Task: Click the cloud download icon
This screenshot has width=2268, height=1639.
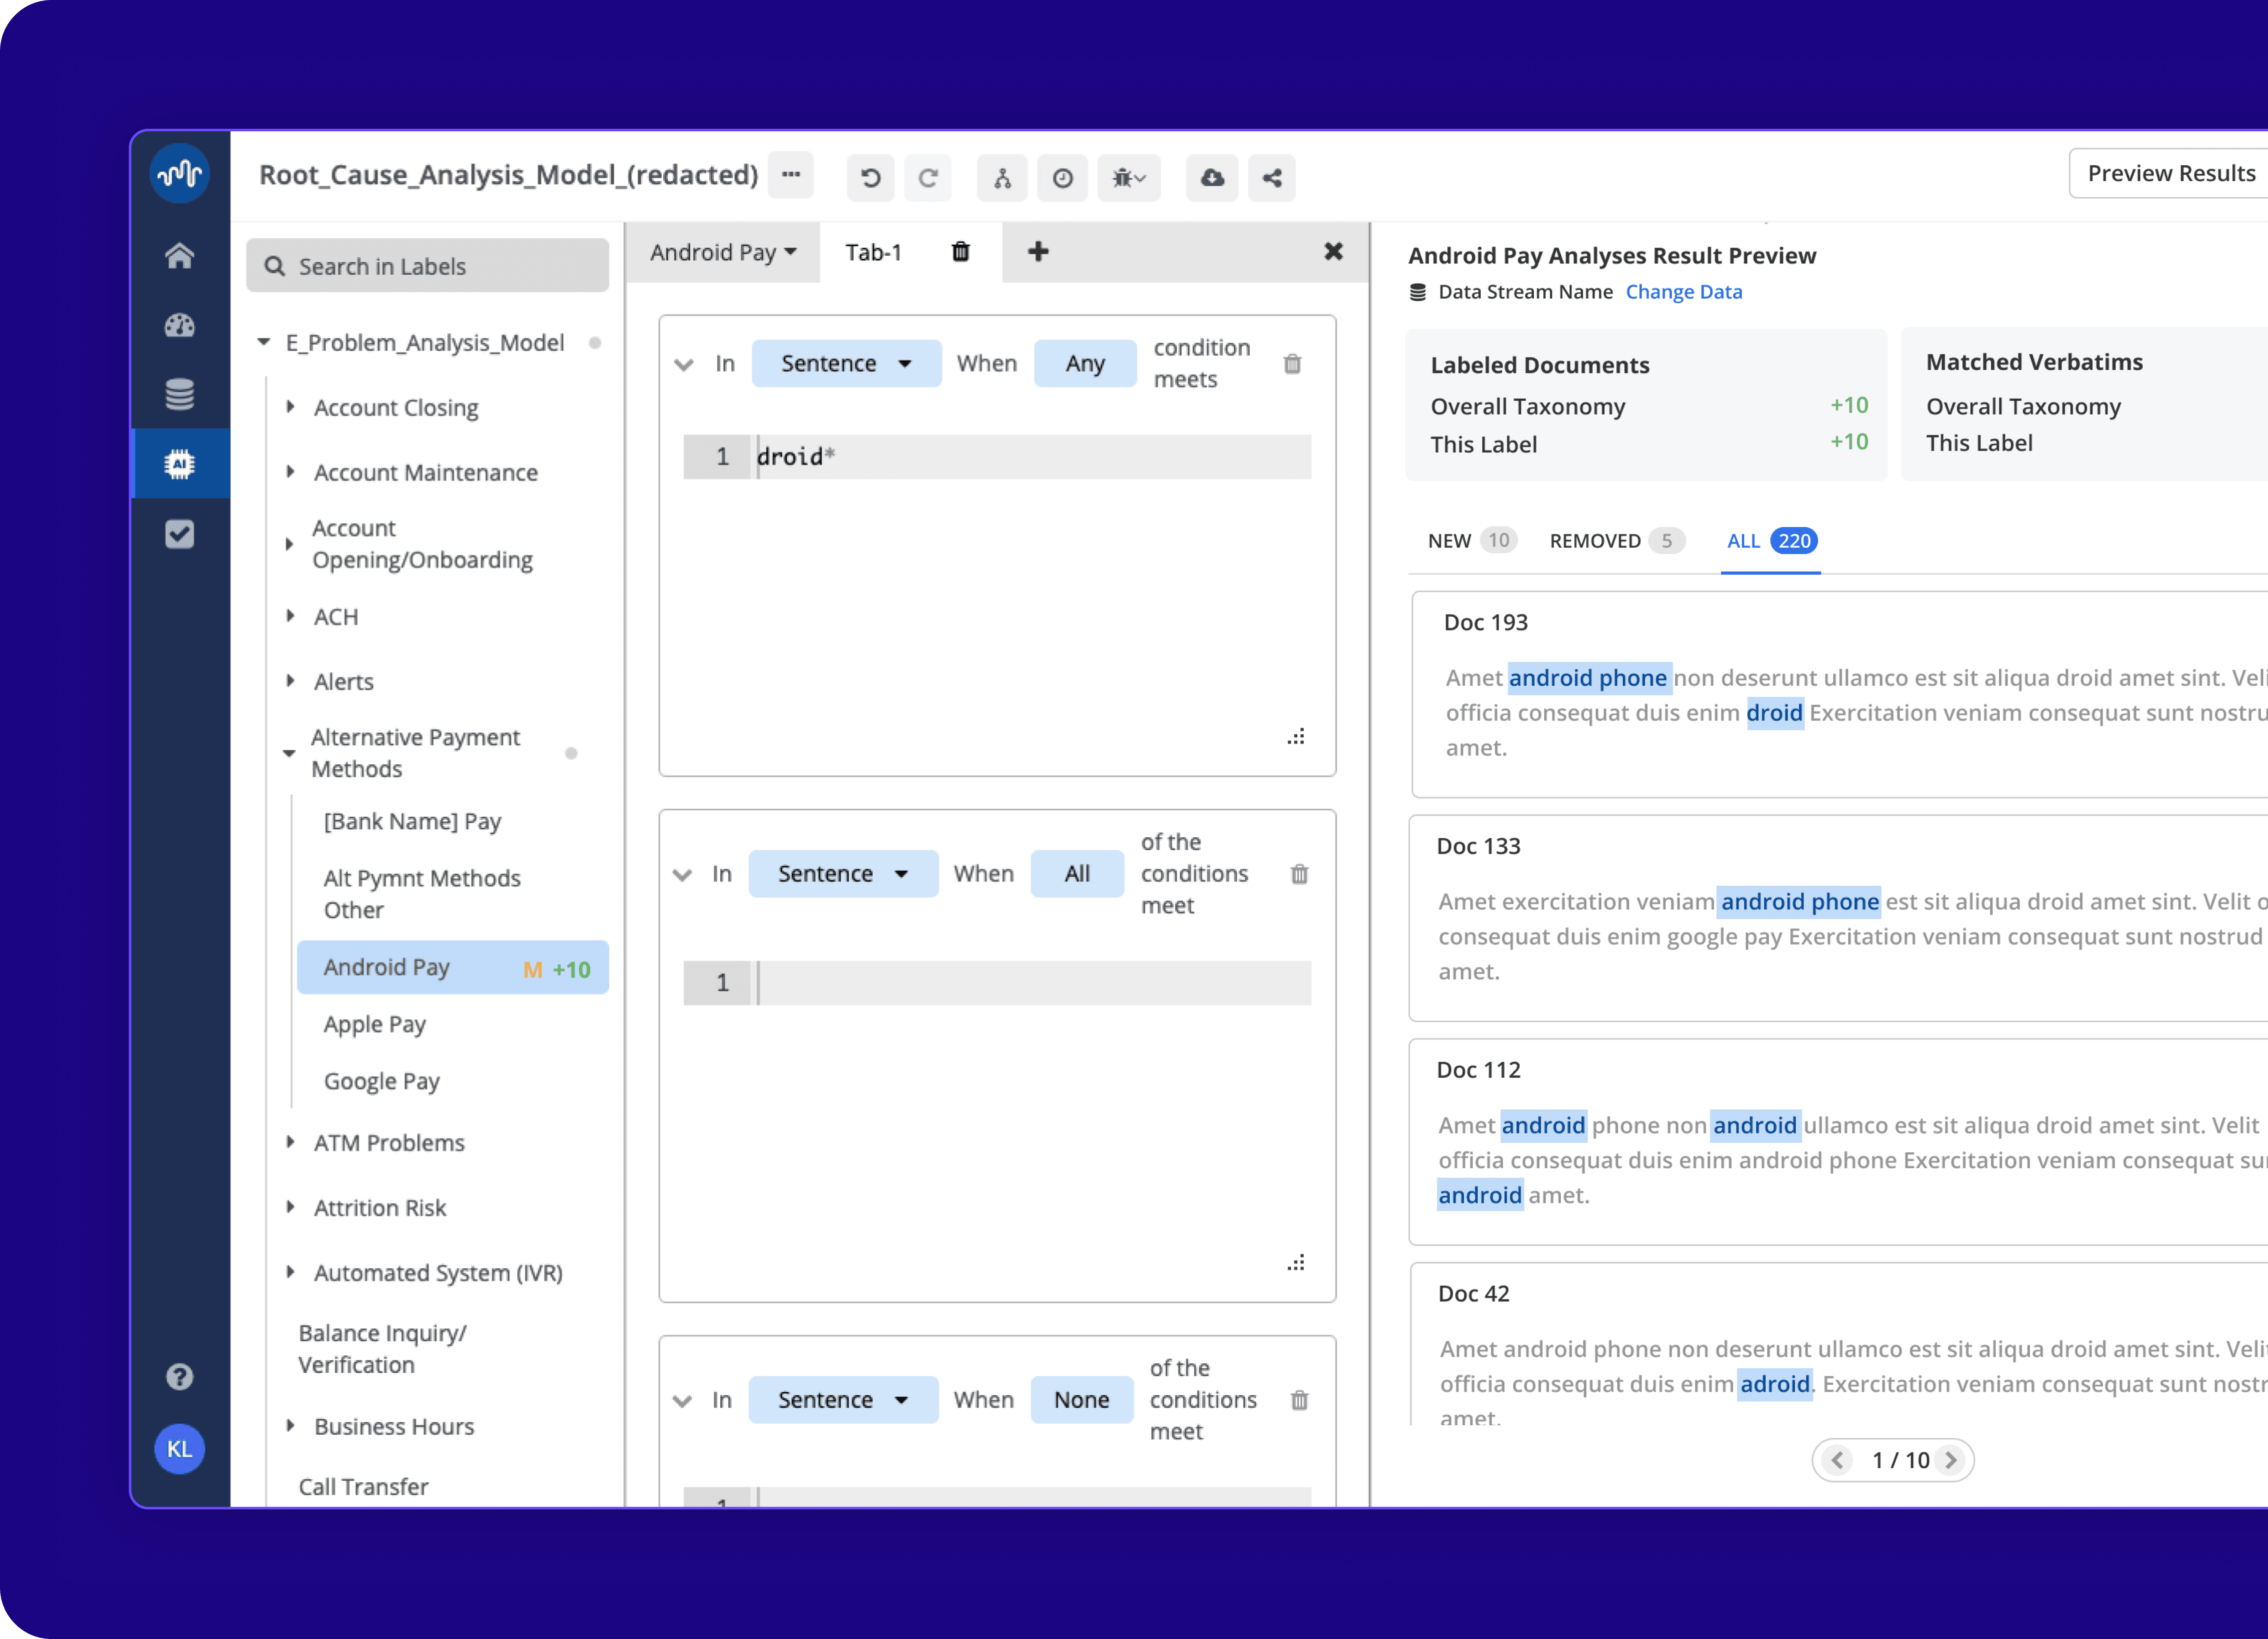Action: (1212, 178)
